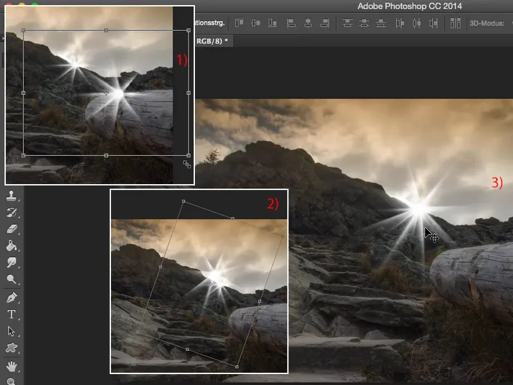The width and height of the screenshot is (513, 385).
Task: Click the Align Top Edges icon
Action: pos(239,23)
